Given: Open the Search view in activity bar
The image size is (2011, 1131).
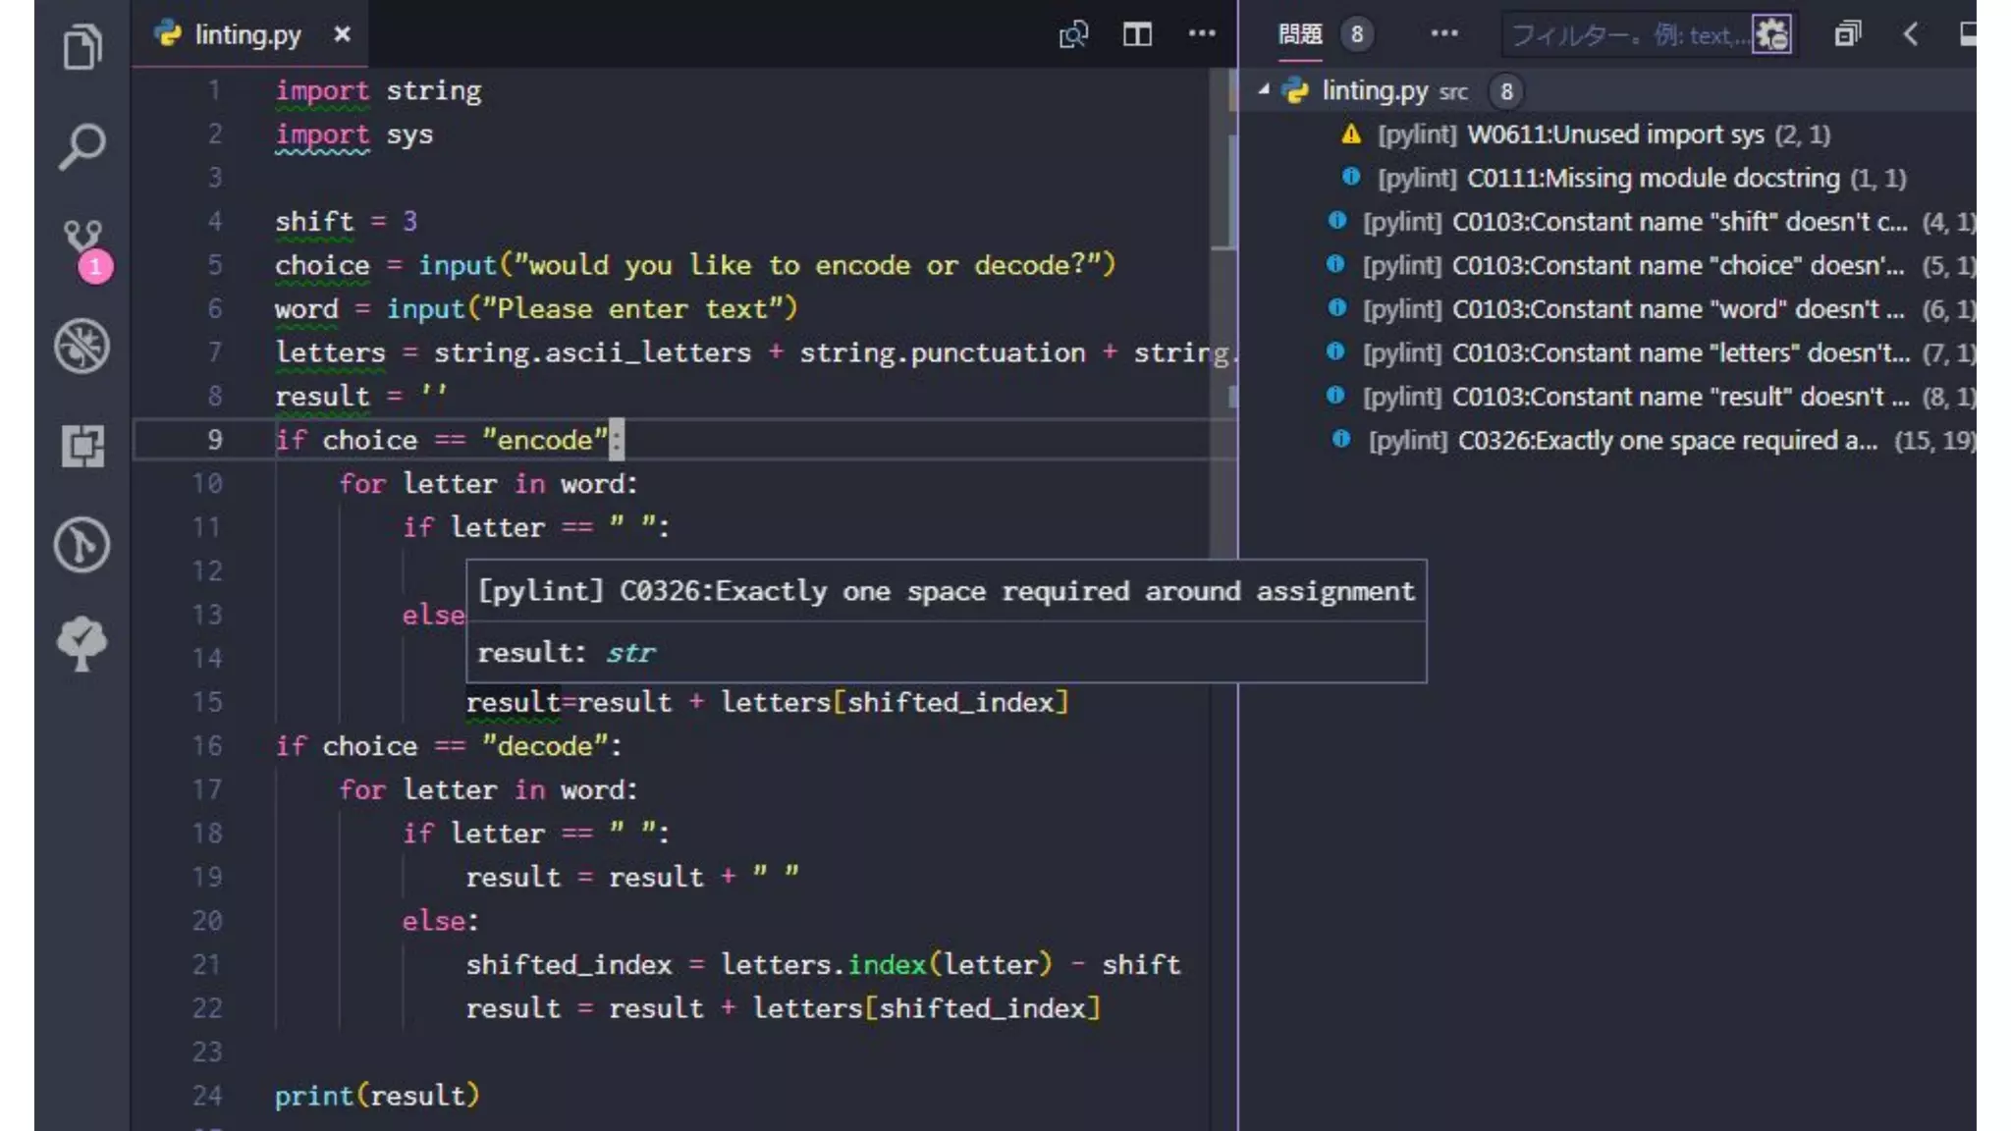Looking at the screenshot, I should pos(82,146).
